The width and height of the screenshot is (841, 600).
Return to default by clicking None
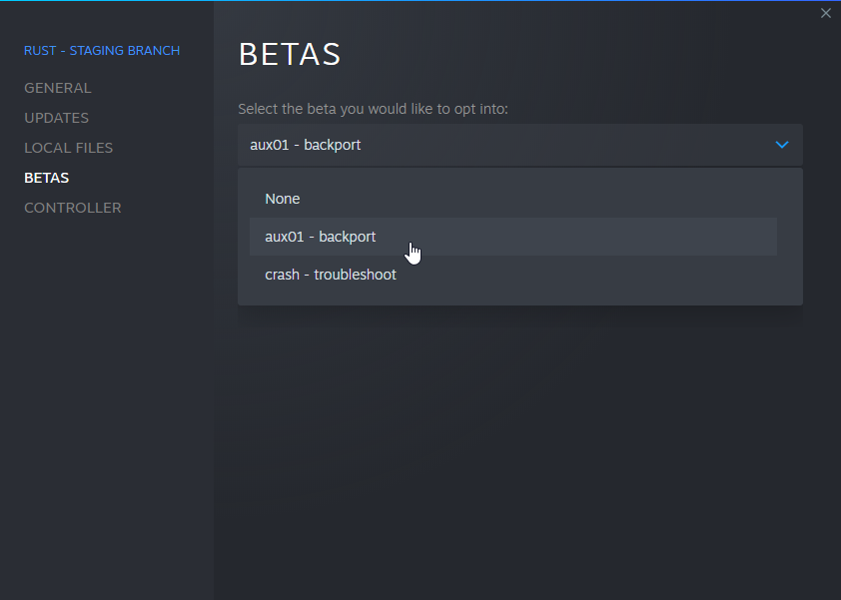[x=283, y=198]
